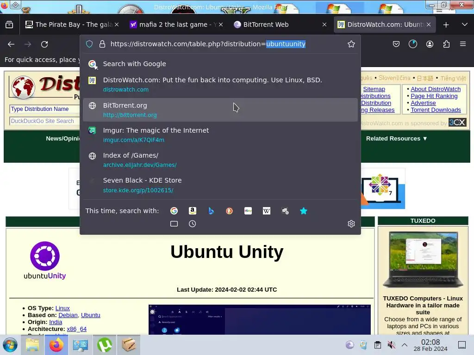Open the TUXEDO laptop ad image
Screen dimensions: 474x355
point(423,260)
